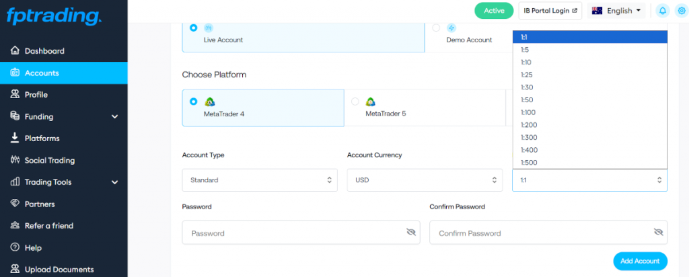689x277 pixels.
Task: Show password in Password field
Action: (411, 232)
